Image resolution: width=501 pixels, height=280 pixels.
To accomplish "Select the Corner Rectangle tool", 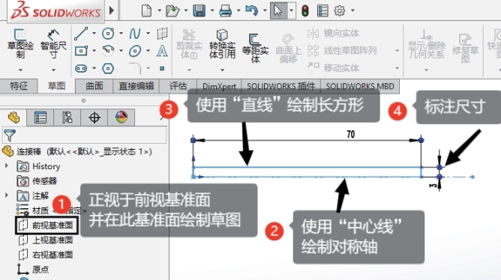I will click(x=81, y=51).
